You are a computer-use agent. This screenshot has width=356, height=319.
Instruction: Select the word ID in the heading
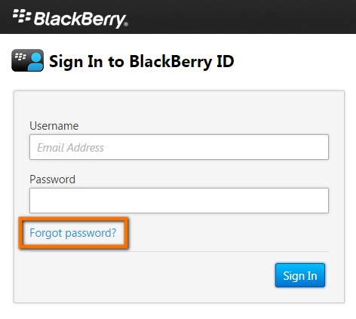226,61
